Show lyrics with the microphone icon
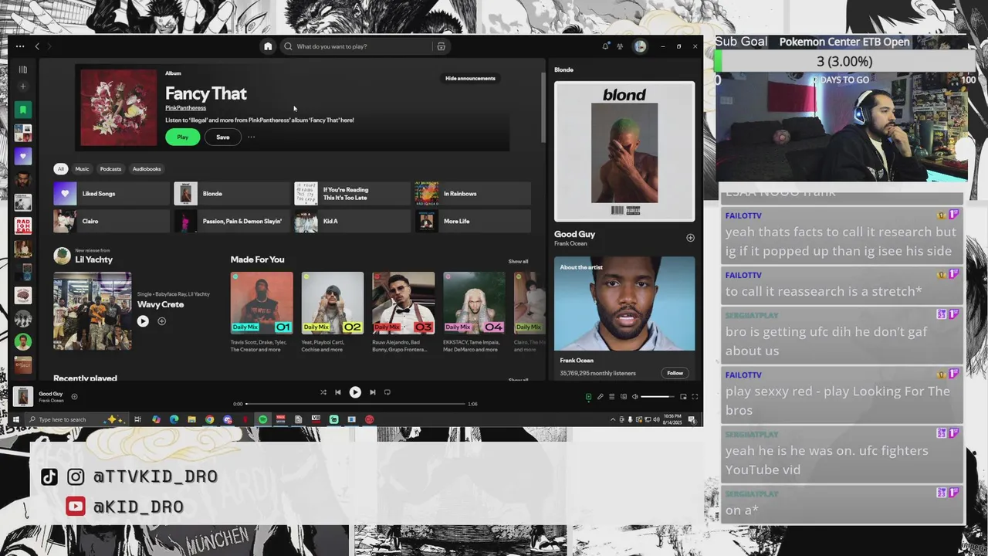 tap(600, 397)
